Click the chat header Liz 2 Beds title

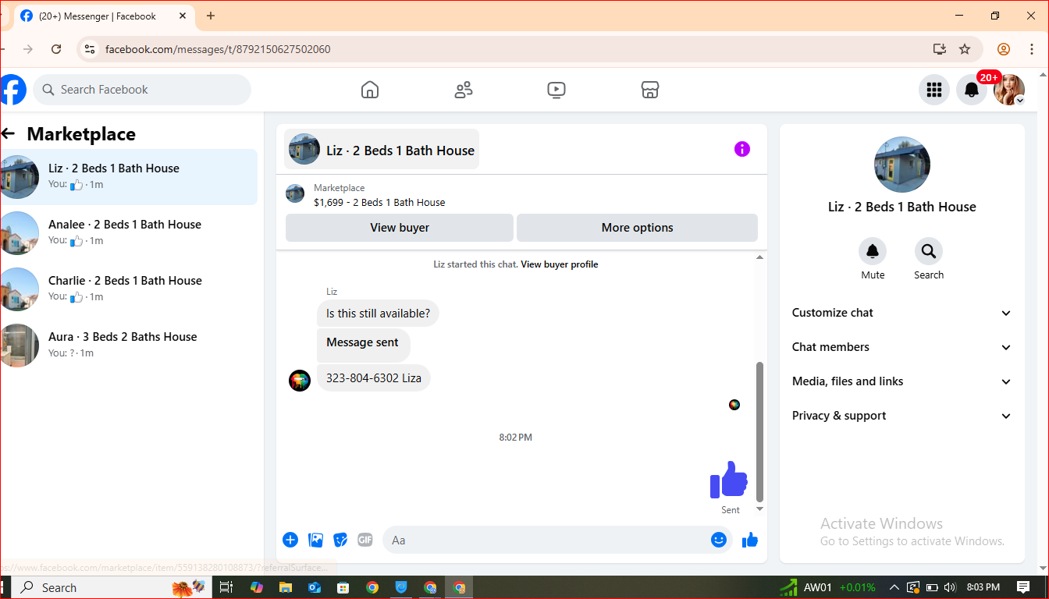382,150
